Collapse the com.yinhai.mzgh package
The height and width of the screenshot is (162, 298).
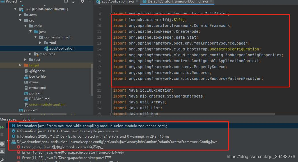coord(36,37)
